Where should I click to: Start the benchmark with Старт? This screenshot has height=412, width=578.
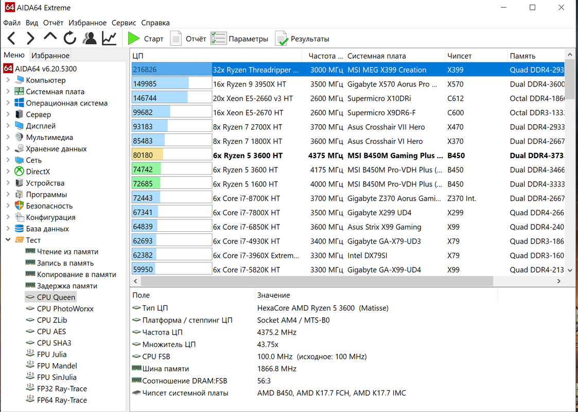146,39
